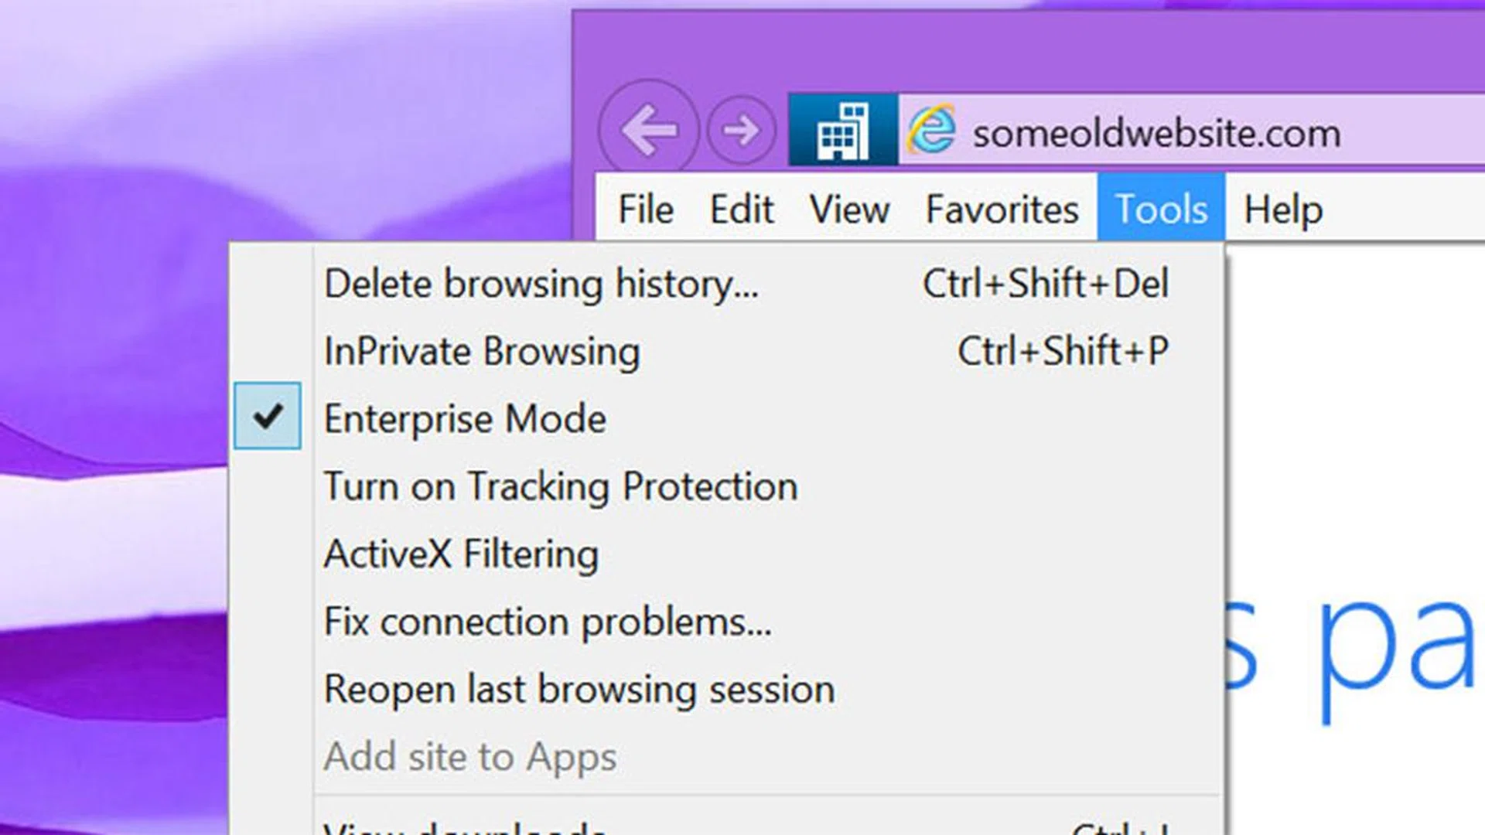
Task: Click the Forward navigation arrow
Action: (x=741, y=130)
